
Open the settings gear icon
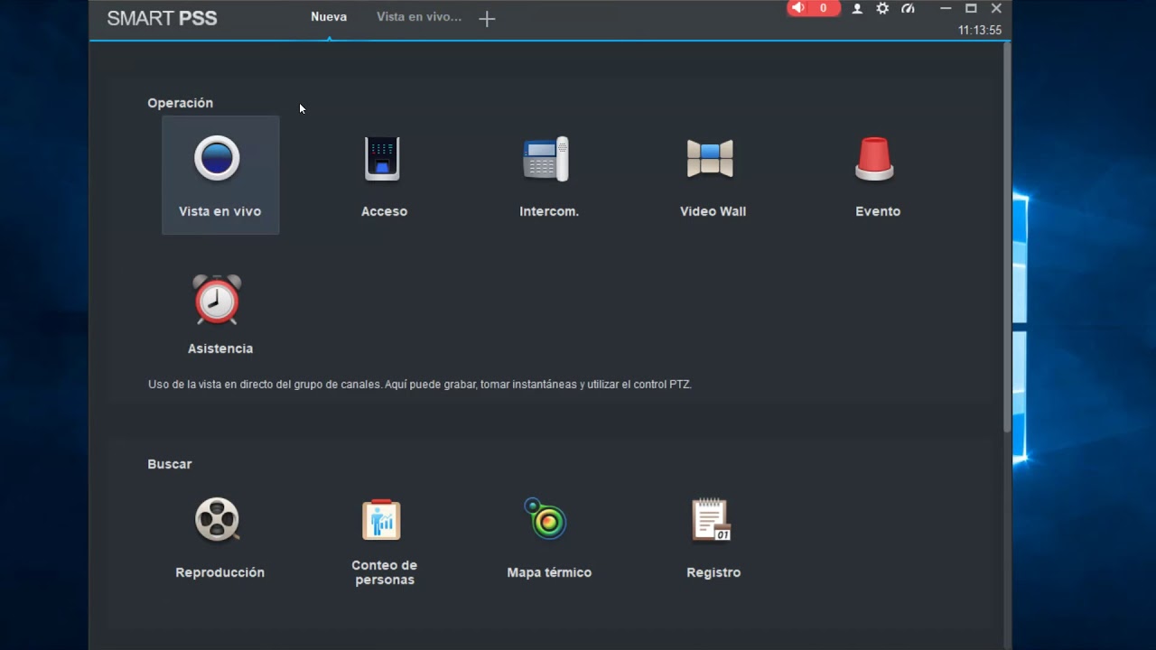tap(882, 8)
